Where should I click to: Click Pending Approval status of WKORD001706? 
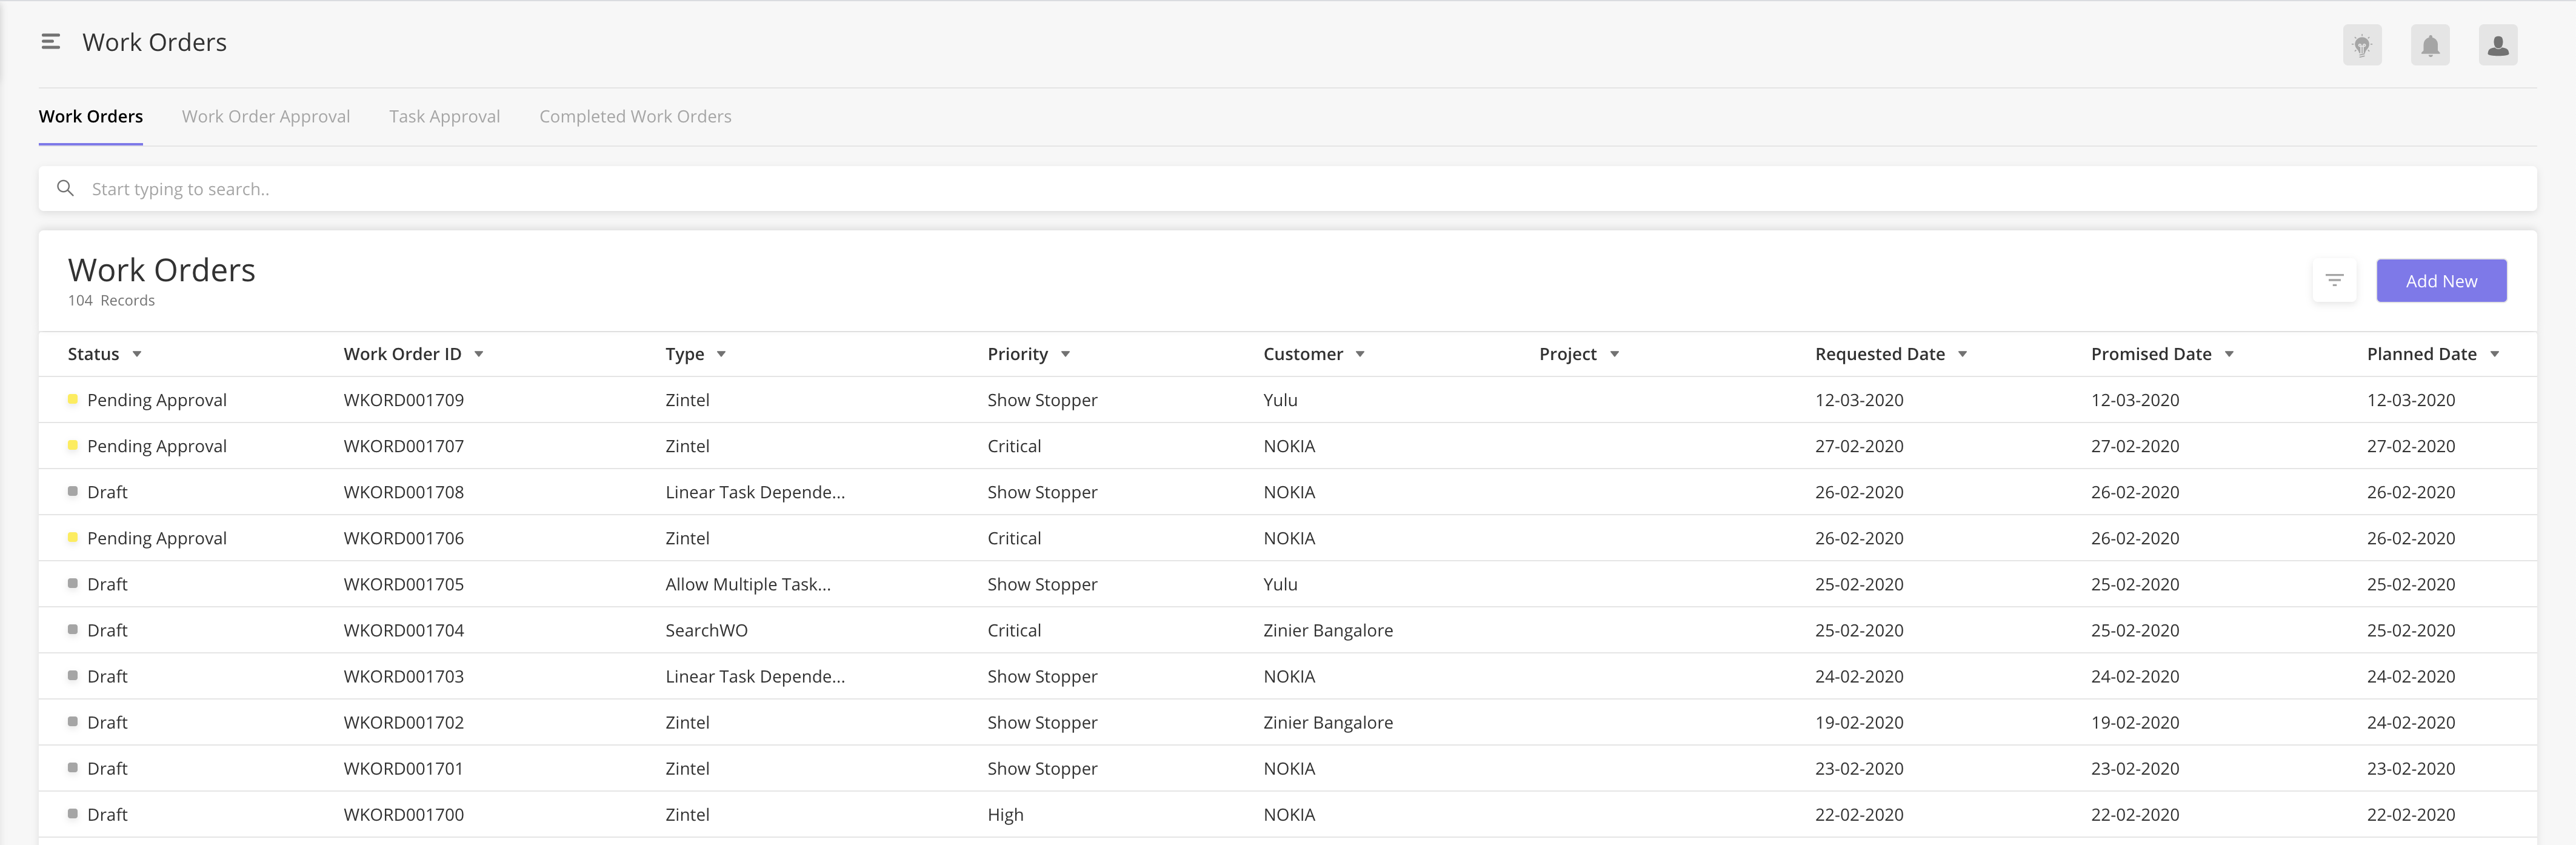[157, 538]
